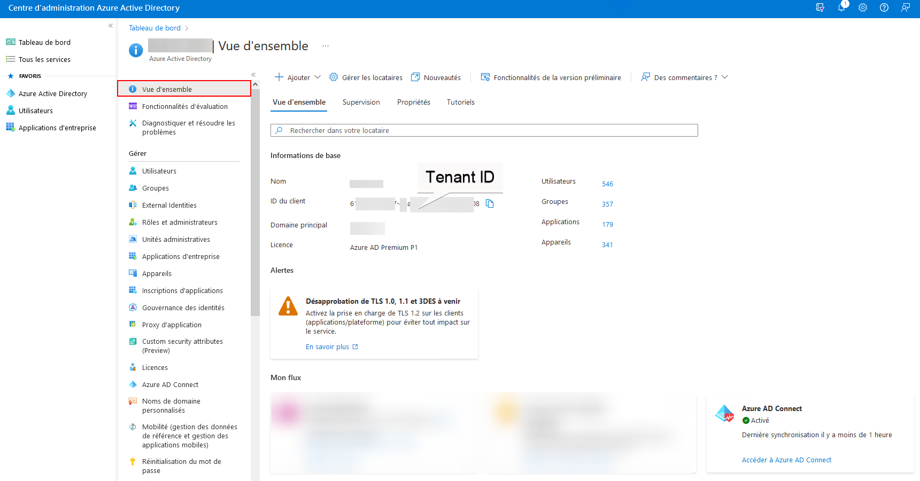This screenshot has height=481, width=920.
Task: Switch to the Propriétés tab
Action: click(x=413, y=102)
